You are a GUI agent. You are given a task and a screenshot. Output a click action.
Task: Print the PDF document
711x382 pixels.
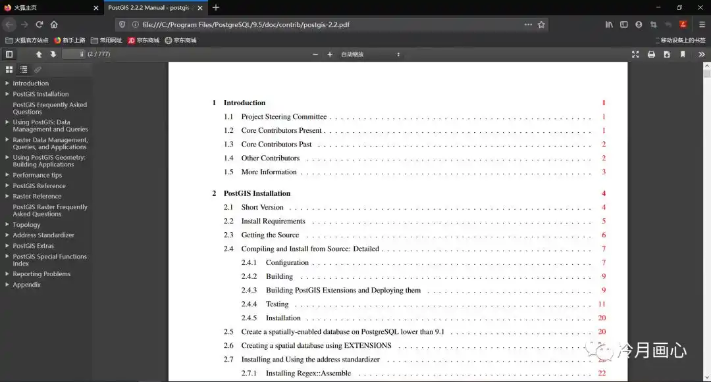(651, 55)
